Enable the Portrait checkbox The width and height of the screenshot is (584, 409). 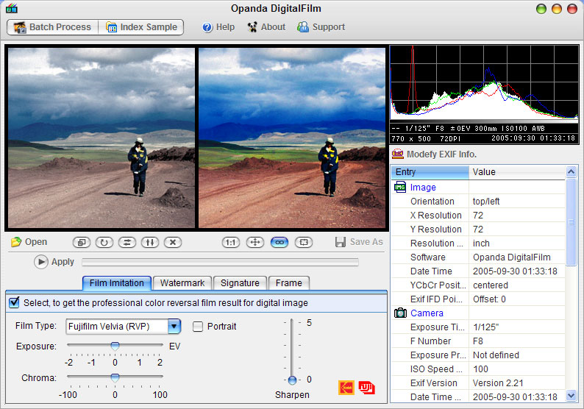coord(198,327)
